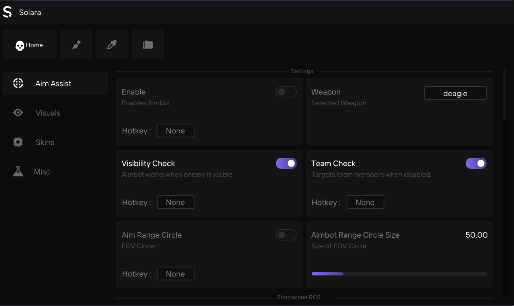Click the Solara logo icon
Screen dimensions: 514x306
(x=7, y=12)
